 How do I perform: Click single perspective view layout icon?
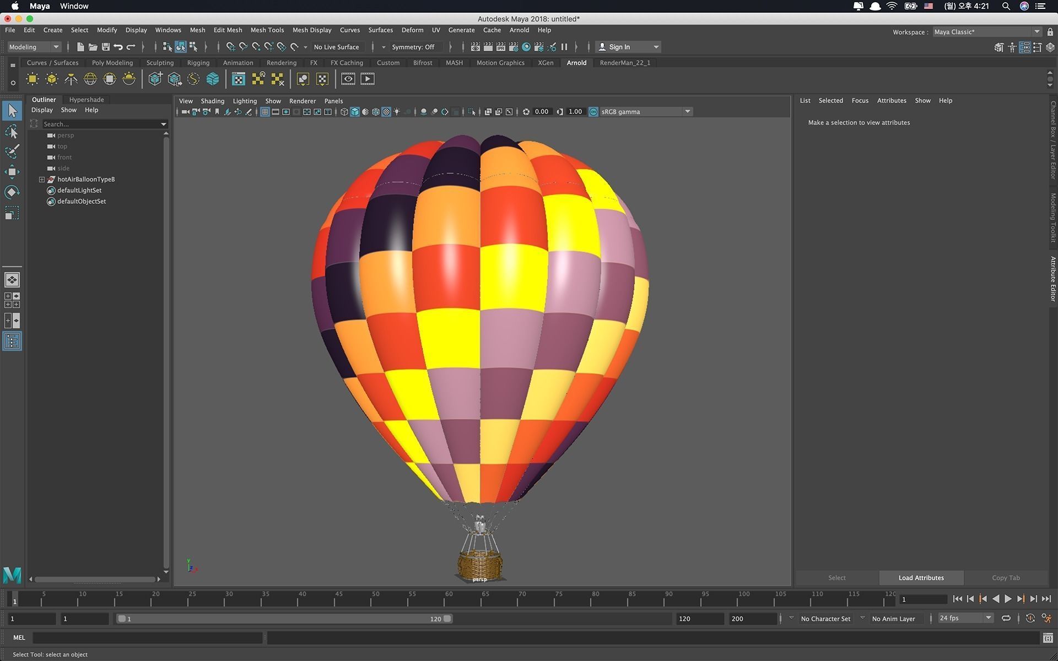pyautogui.click(x=12, y=280)
